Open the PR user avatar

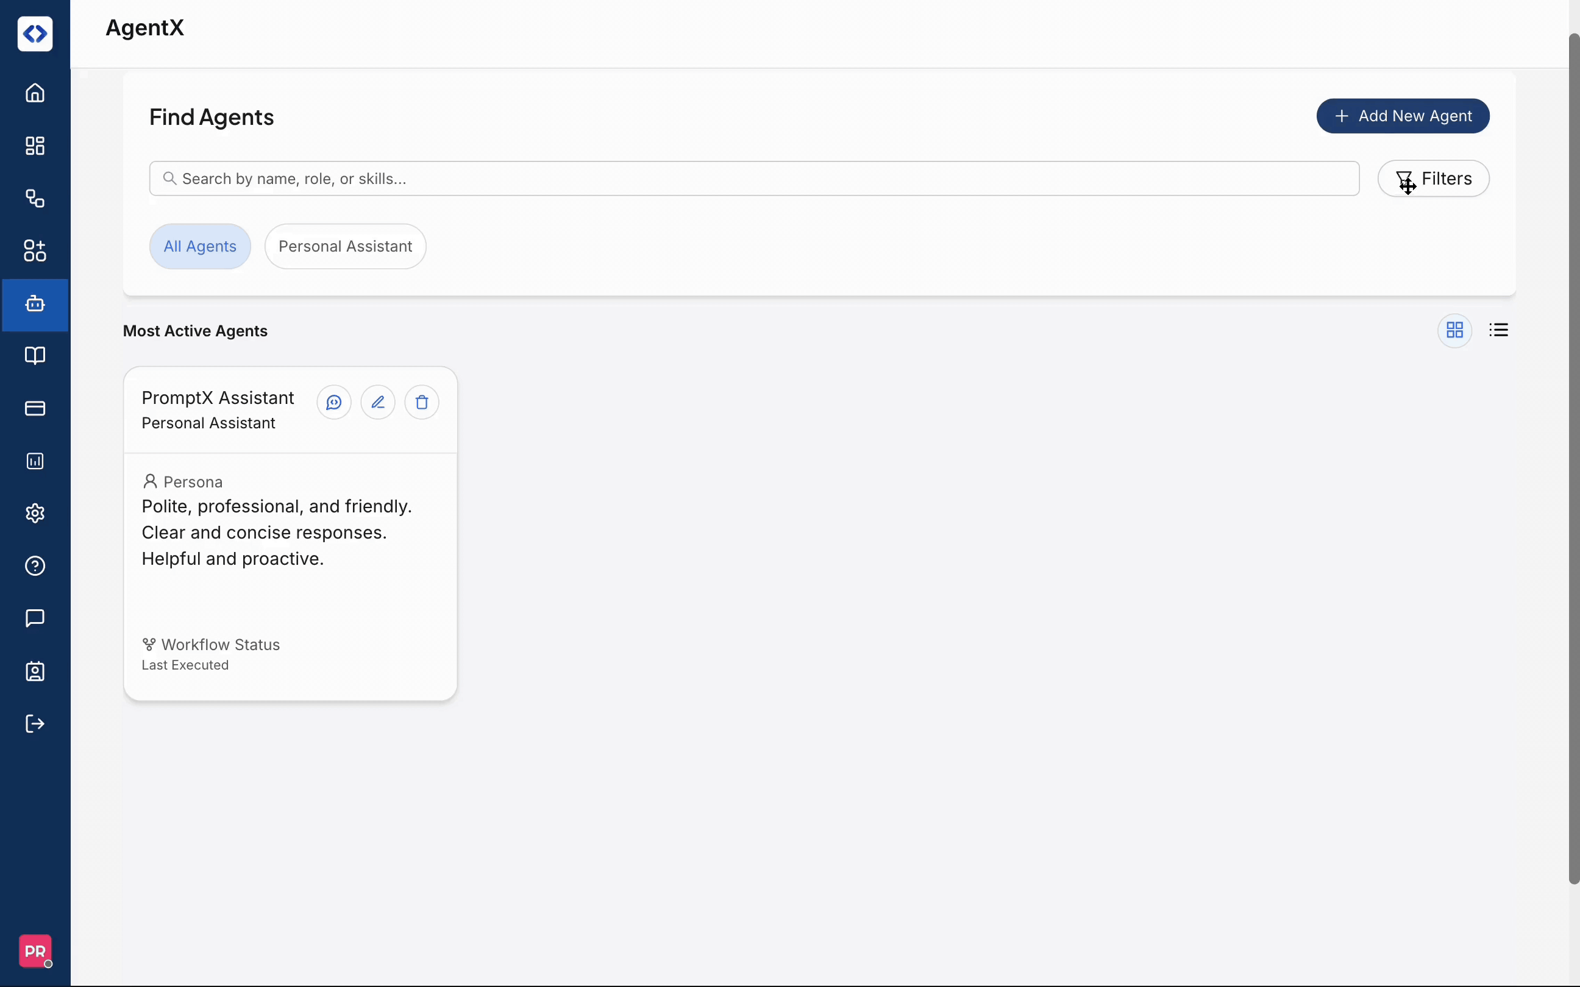[x=35, y=951]
